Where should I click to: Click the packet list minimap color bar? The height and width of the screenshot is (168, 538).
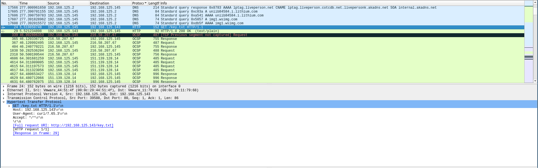(x=528, y=42)
